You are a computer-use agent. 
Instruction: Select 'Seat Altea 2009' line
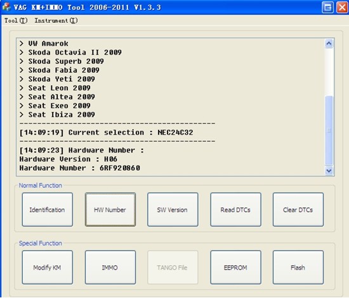point(57,97)
